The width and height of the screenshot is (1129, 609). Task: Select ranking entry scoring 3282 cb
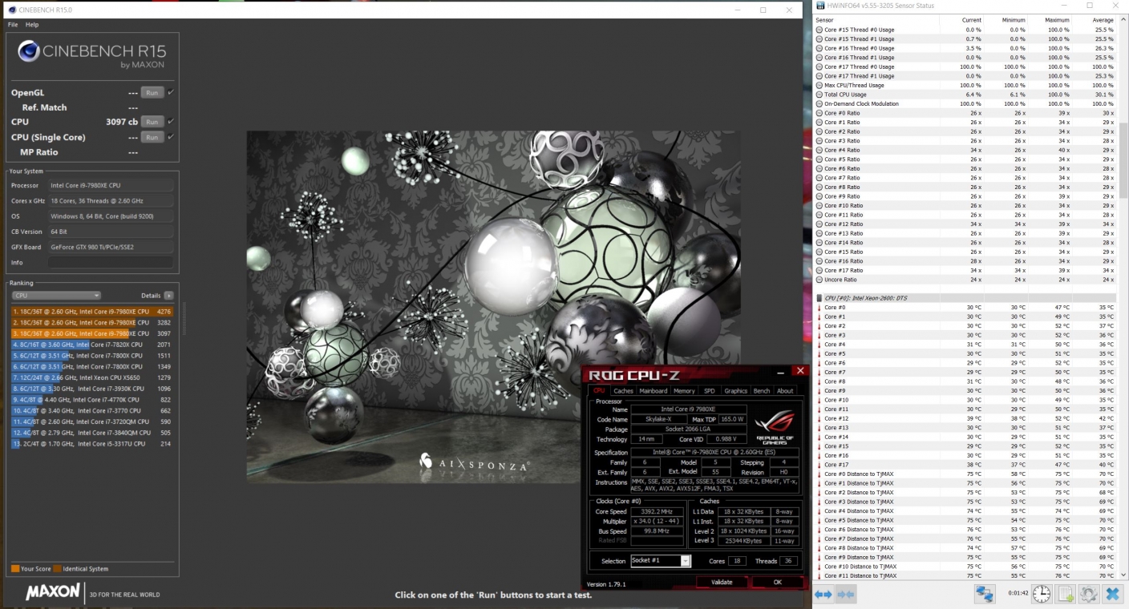coord(92,322)
